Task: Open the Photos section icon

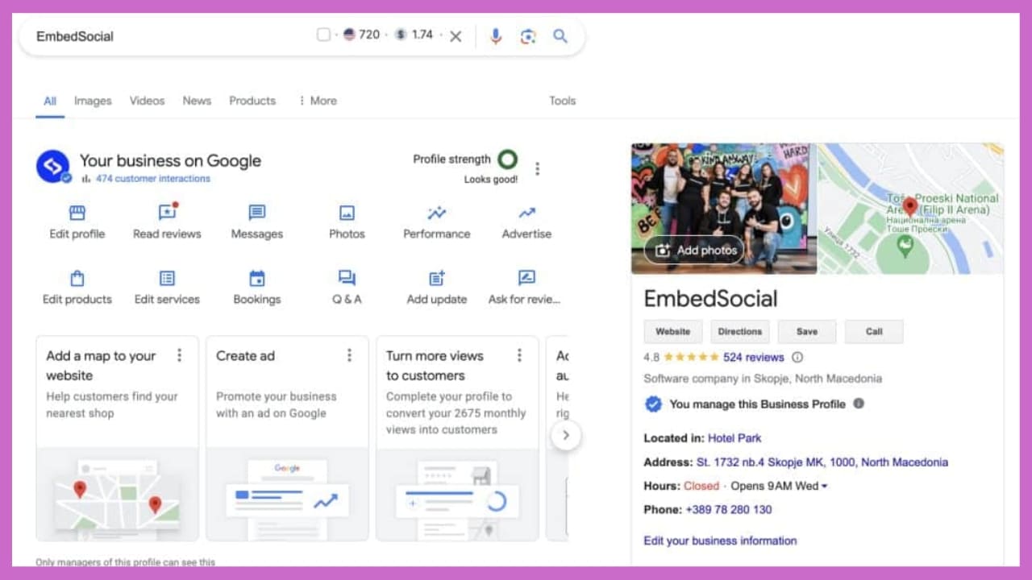Action: [346, 212]
